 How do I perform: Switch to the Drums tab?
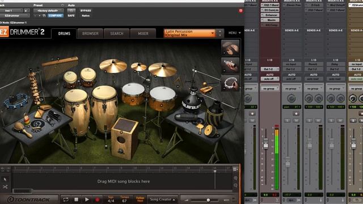pos(64,33)
